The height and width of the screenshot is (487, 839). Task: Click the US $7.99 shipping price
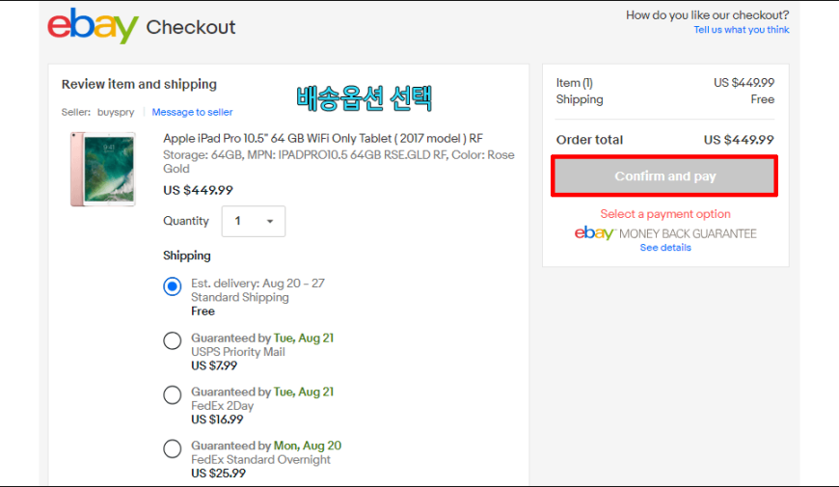point(214,365)
